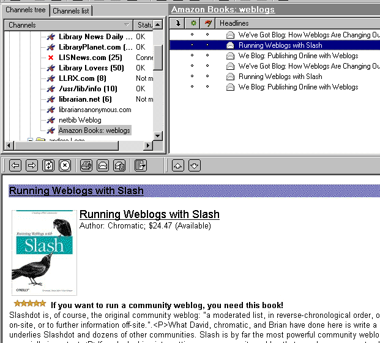380x343 pixels.
Task: Click the Channels column header
Action: pyautogui.click(x=69, y=25)
